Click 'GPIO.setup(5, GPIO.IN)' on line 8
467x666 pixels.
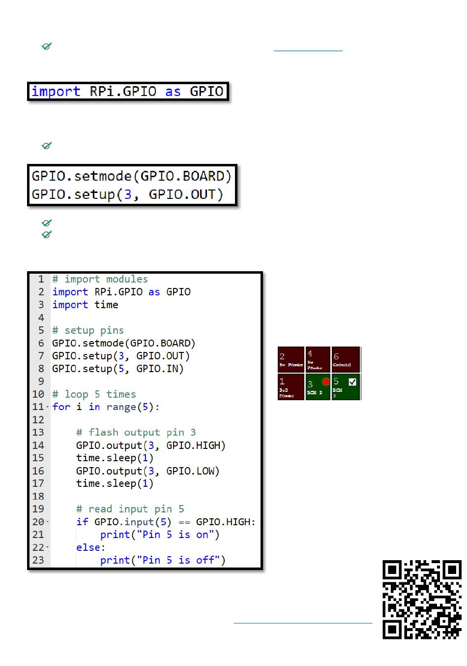tap(118, 369)
